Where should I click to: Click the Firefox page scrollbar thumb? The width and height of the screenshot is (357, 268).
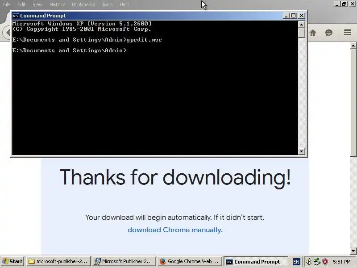click(353, 103)
